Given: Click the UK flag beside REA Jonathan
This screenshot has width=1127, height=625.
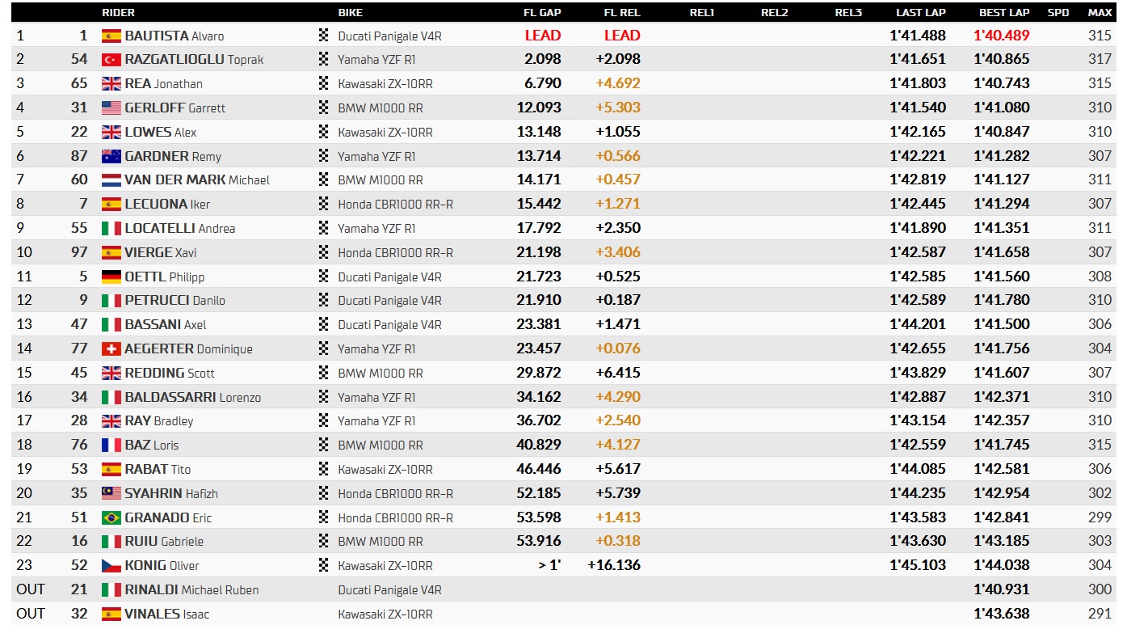Looking at the screenshot, I should [x=111, y=84].
